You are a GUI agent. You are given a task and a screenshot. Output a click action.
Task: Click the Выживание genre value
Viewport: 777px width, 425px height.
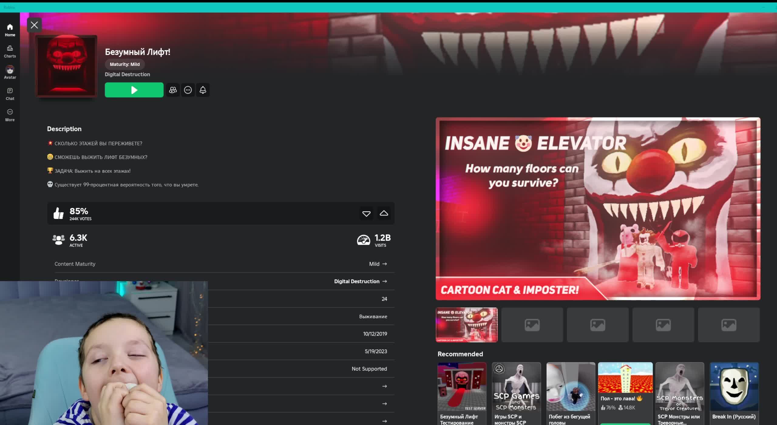(x=373, y=316)
